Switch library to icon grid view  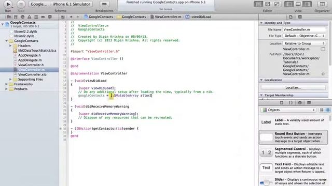322,110
